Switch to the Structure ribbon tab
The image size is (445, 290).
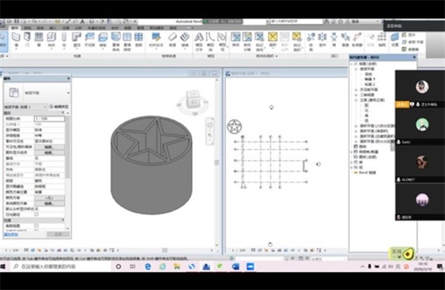point(27,27)
